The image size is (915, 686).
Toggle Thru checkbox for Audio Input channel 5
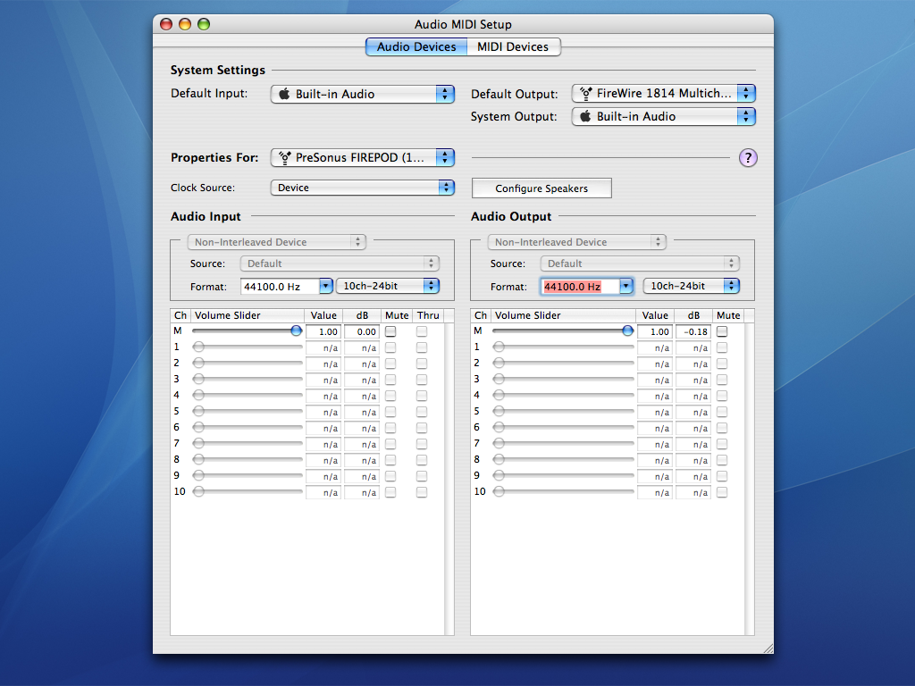422,412
